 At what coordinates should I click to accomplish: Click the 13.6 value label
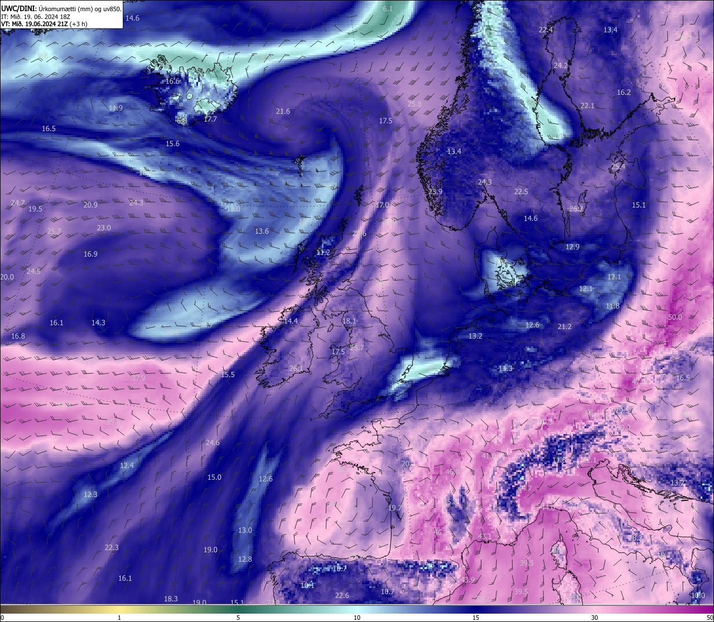pos(262,232)
